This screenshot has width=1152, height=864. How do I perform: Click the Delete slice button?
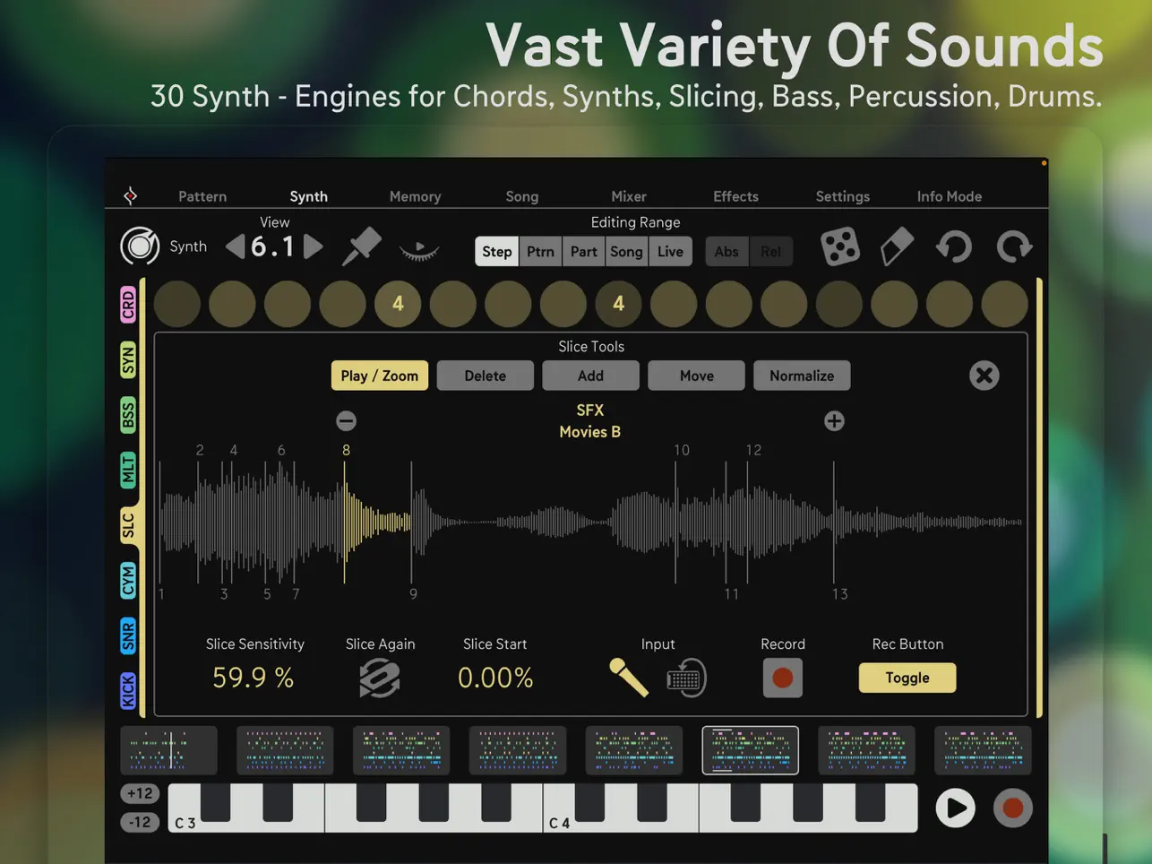coord(485,376)
